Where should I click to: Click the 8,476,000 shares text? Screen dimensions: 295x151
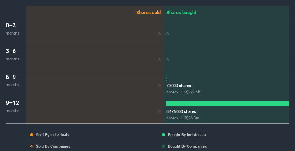(181, 111)
